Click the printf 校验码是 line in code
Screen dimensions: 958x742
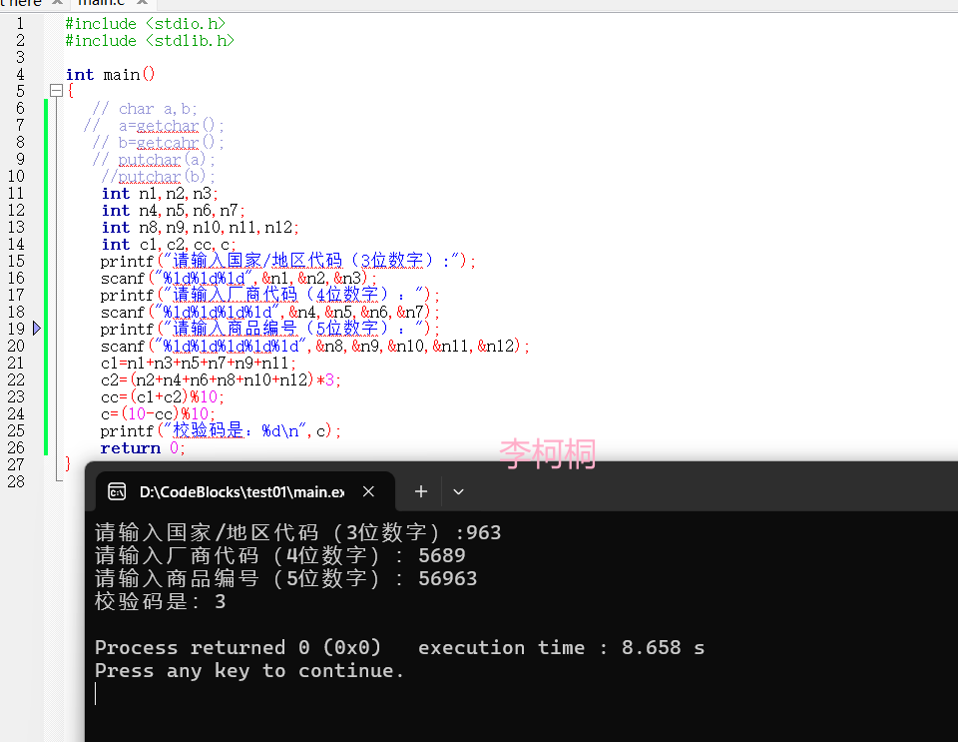coord(221,430)
